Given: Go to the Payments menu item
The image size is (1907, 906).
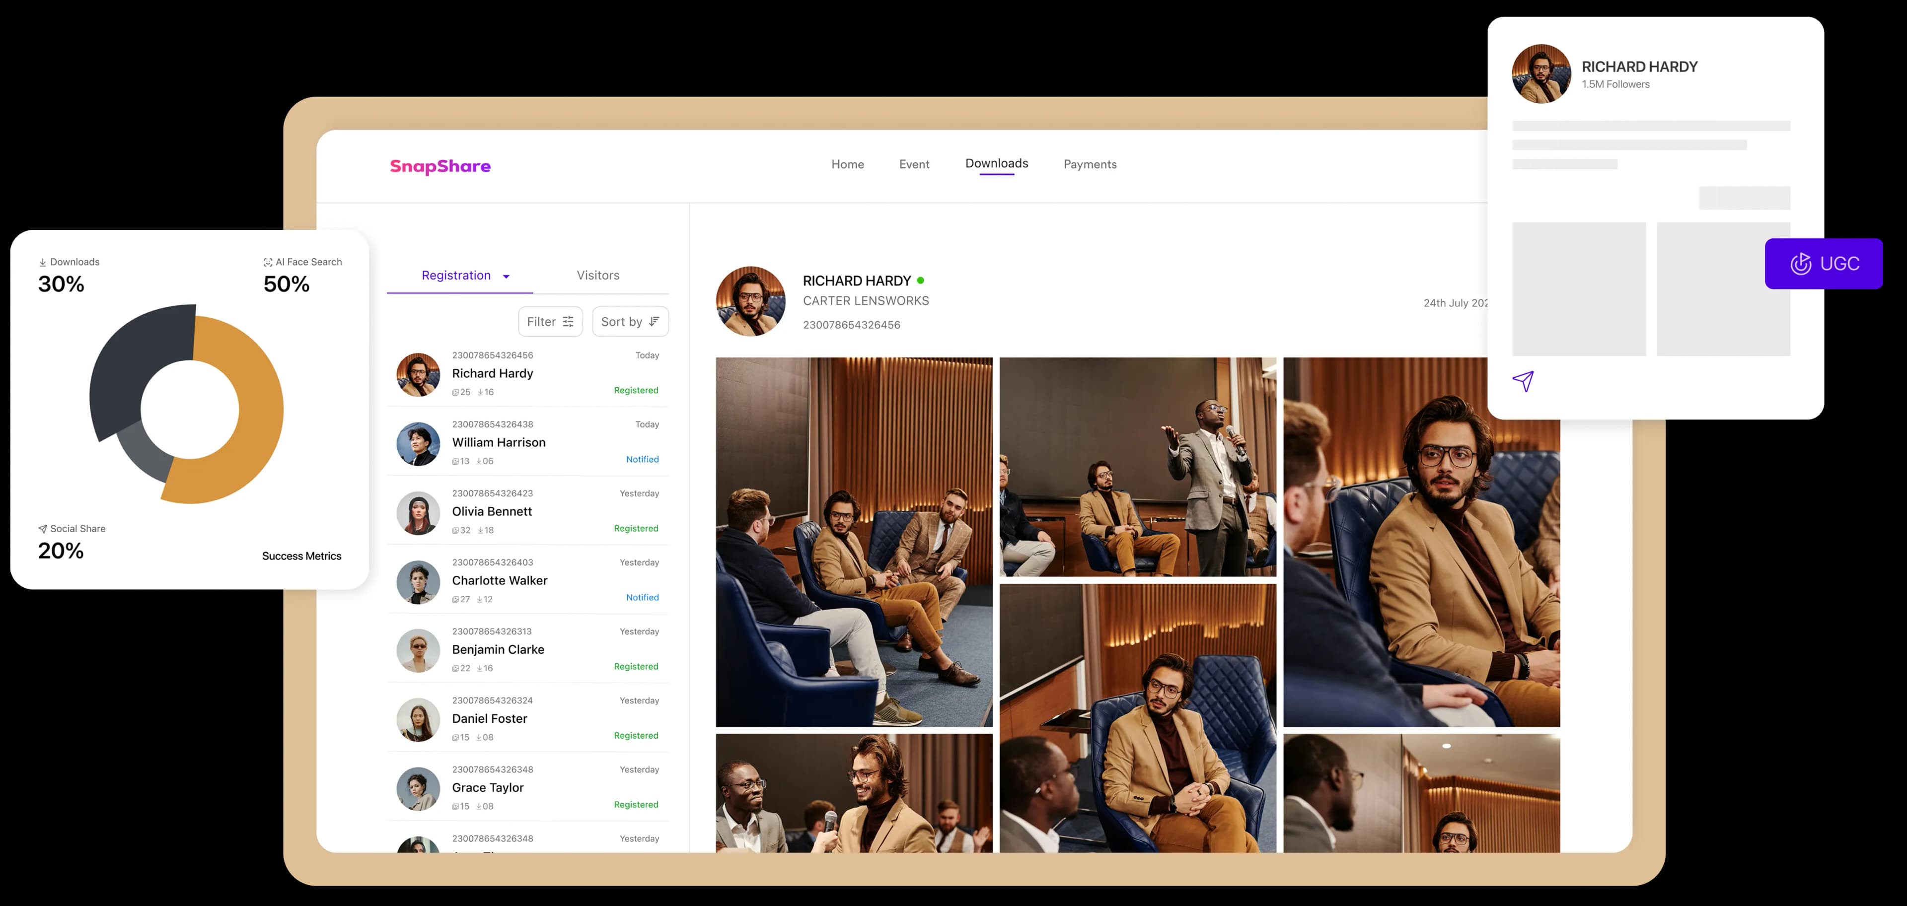Looking at the screenshot, I should click(1090, 164).
